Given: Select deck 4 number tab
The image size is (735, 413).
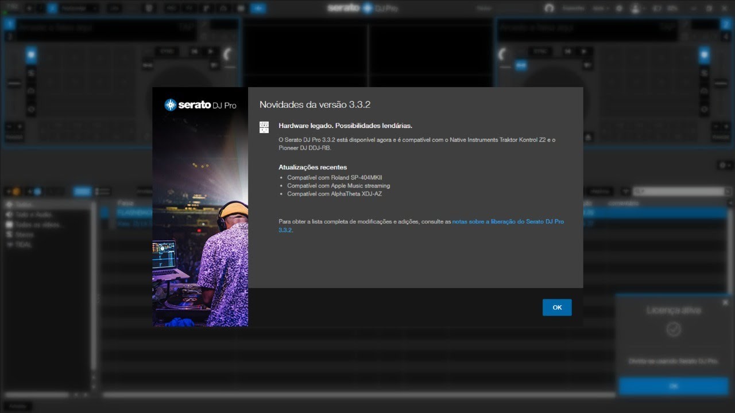Looking at the screenshot, I should click(726, 36).
